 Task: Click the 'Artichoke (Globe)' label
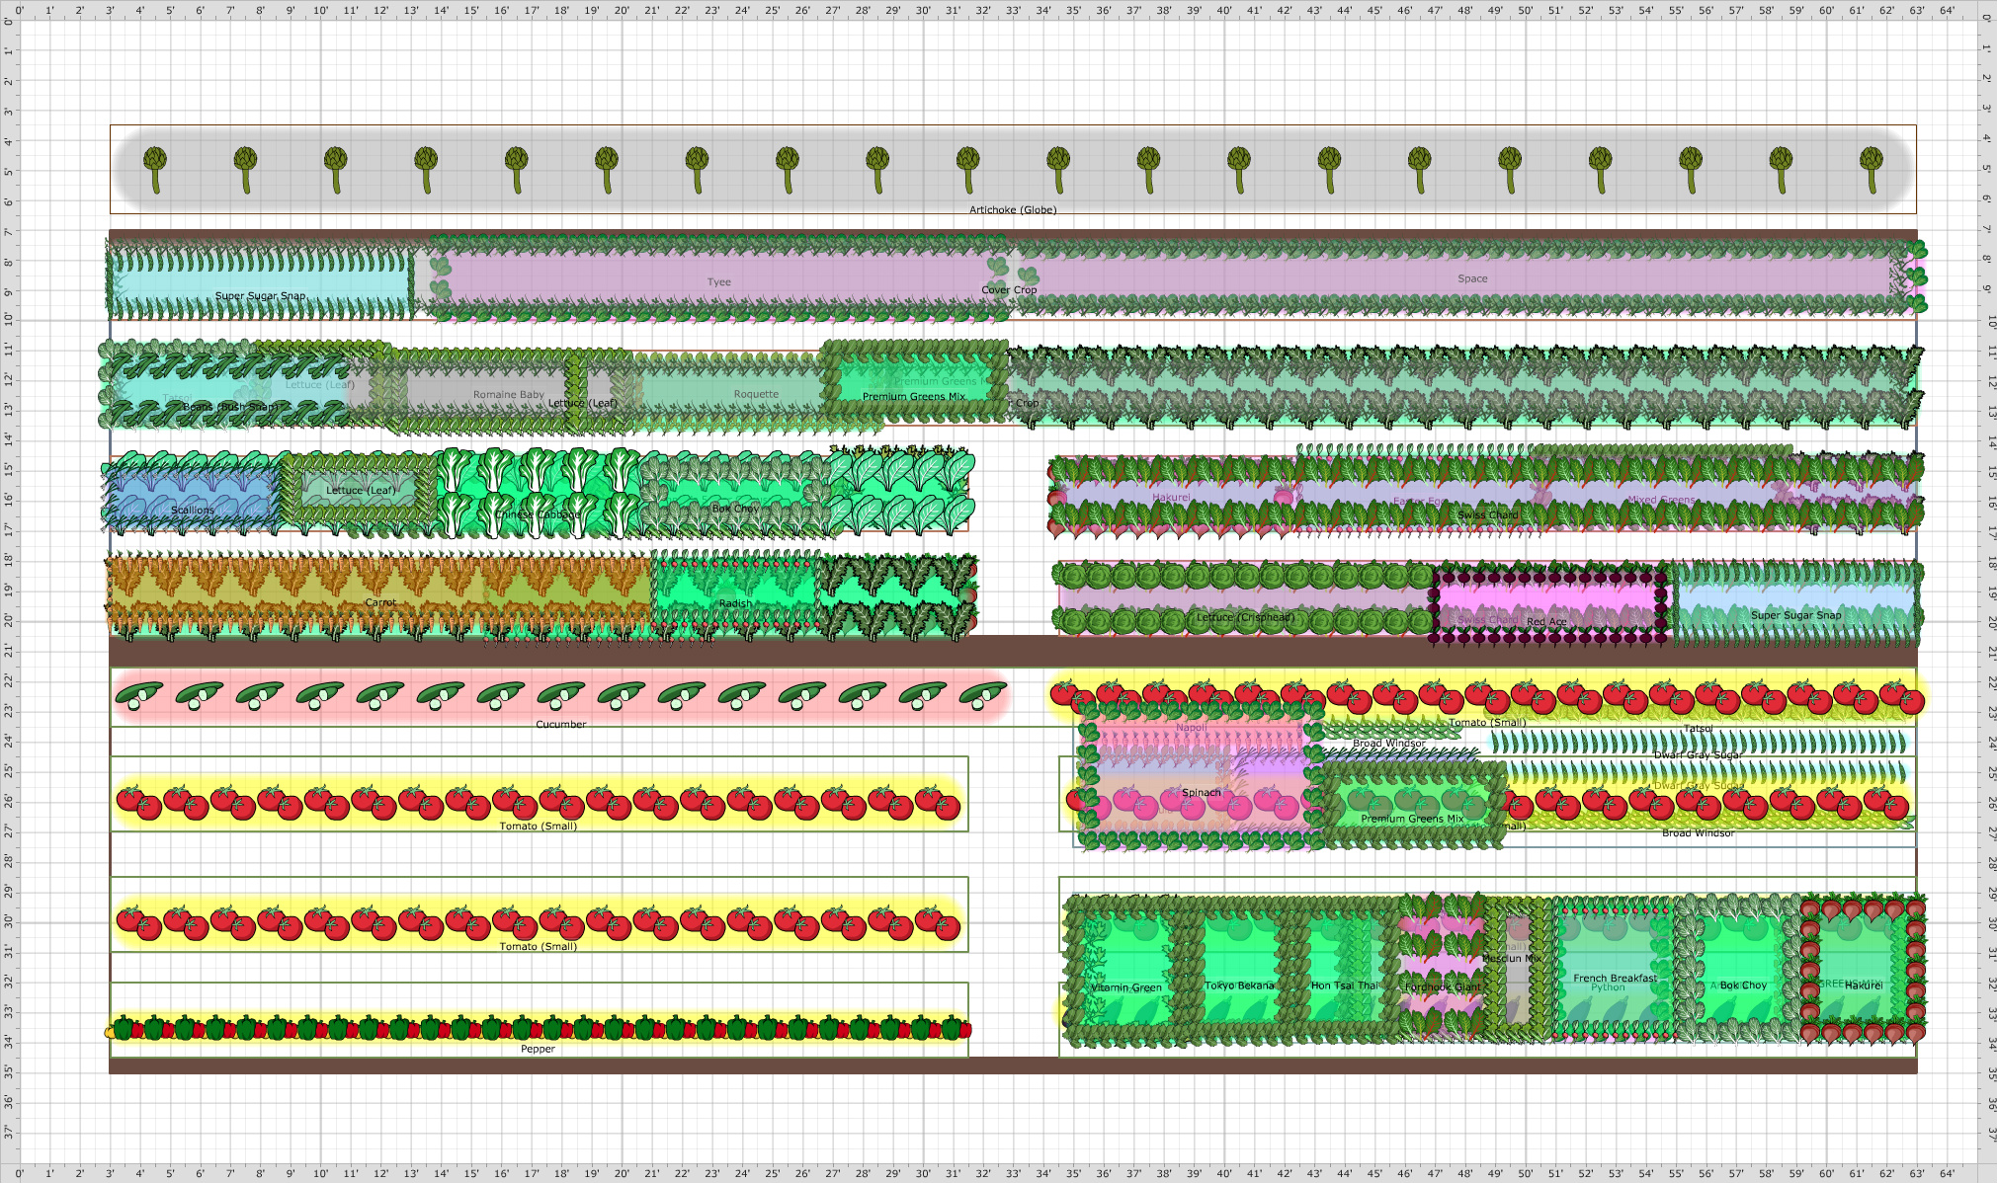coord(1013,209)
